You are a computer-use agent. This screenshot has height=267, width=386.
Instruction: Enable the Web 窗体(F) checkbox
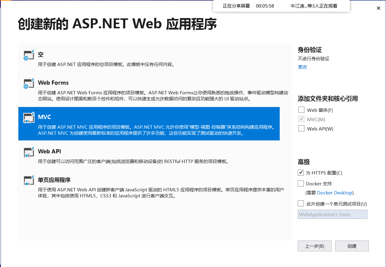(301, 110)
